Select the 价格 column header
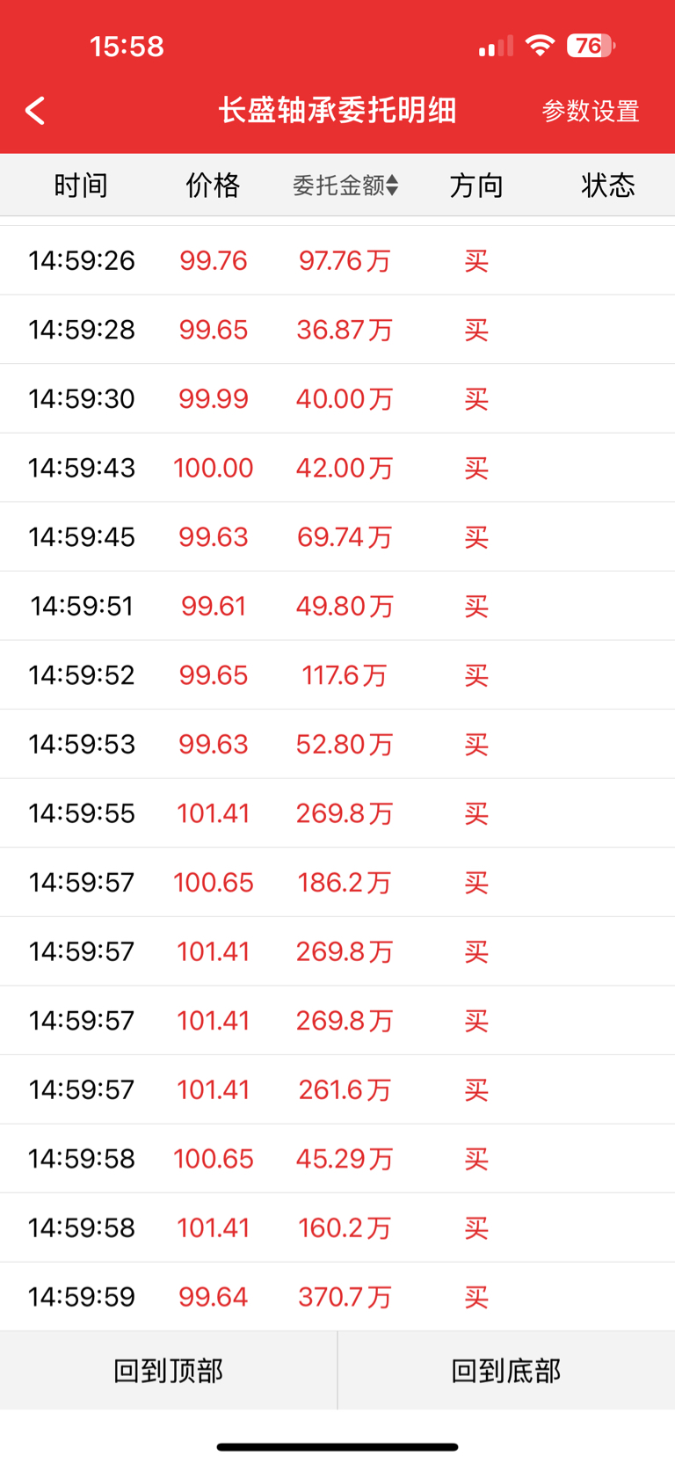This screenshot has width=675, height=1464. (213, 186)
